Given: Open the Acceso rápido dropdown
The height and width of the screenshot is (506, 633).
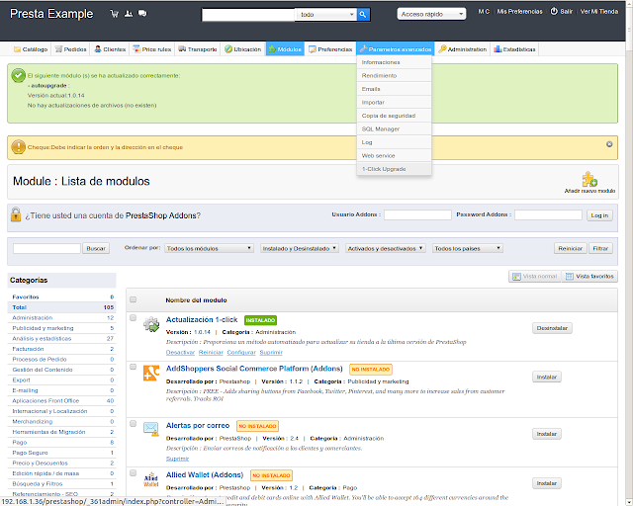Looking at the screenshot, I should [x=431, y=14].
